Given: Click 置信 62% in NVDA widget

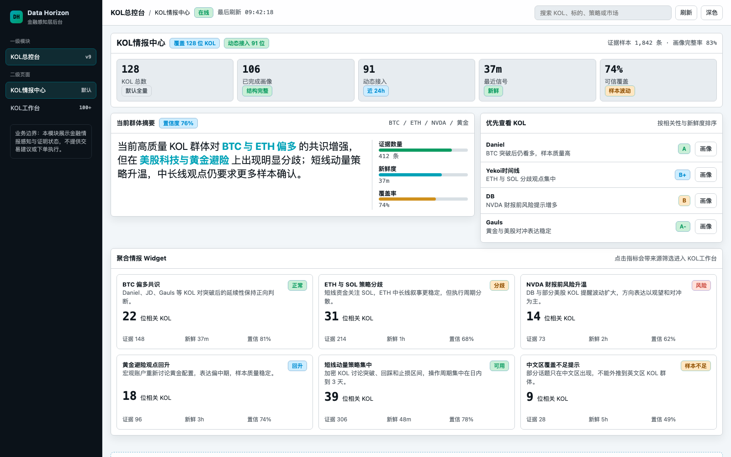Looking at the screenshot, I should 663,339.
